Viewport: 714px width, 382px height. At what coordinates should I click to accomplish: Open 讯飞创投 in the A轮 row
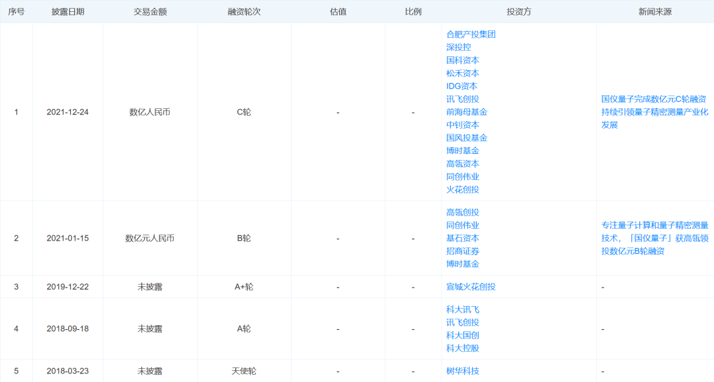463,323
